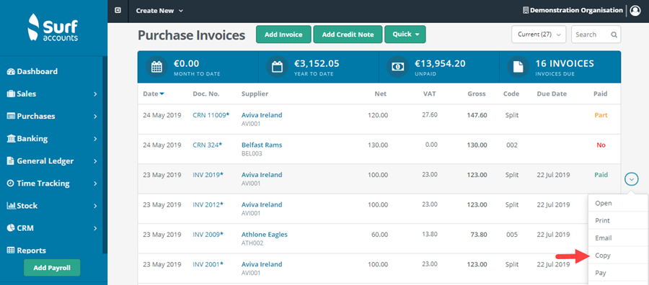Click the Unpaid money icon
Image resolution: width=649 pixels, height=285 pixels.
tap(397, 67)
